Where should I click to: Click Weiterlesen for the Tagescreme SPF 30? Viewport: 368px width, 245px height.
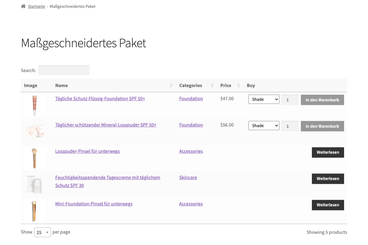[328, 179]
